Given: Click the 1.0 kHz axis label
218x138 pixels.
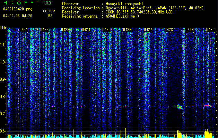Looking at the screenshot, I should [x=3, y=62].
